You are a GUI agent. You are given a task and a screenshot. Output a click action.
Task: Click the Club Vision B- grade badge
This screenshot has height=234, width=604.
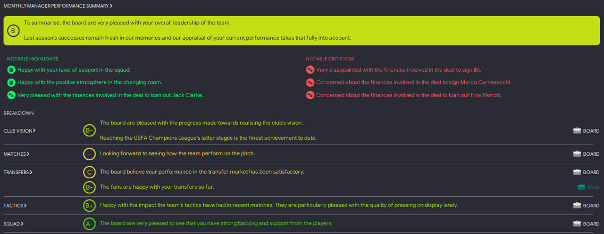[89, 131]
